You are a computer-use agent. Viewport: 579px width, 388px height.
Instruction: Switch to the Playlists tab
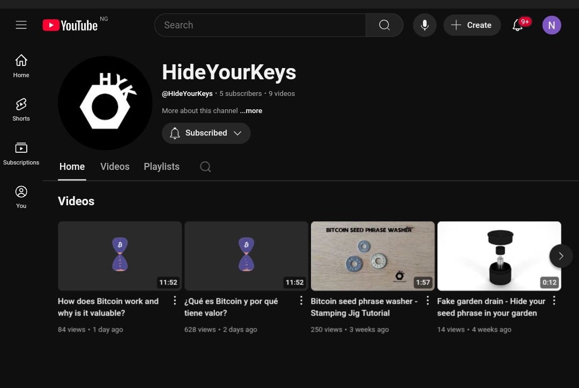point(161,167)
